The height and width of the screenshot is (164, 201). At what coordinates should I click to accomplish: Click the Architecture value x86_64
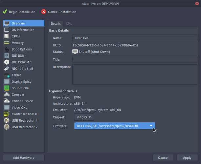80,104
